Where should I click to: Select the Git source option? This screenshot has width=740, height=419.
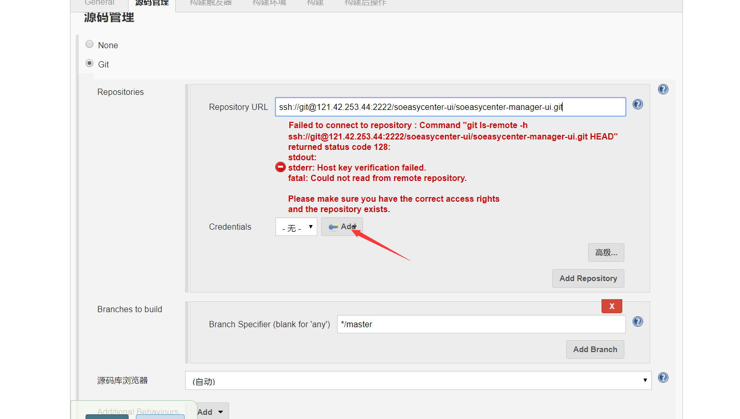(90, 63)
